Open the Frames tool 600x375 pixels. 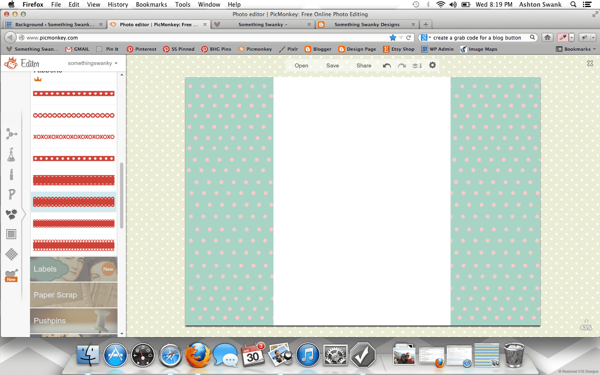pyautogui.click(x=11, y=234)
